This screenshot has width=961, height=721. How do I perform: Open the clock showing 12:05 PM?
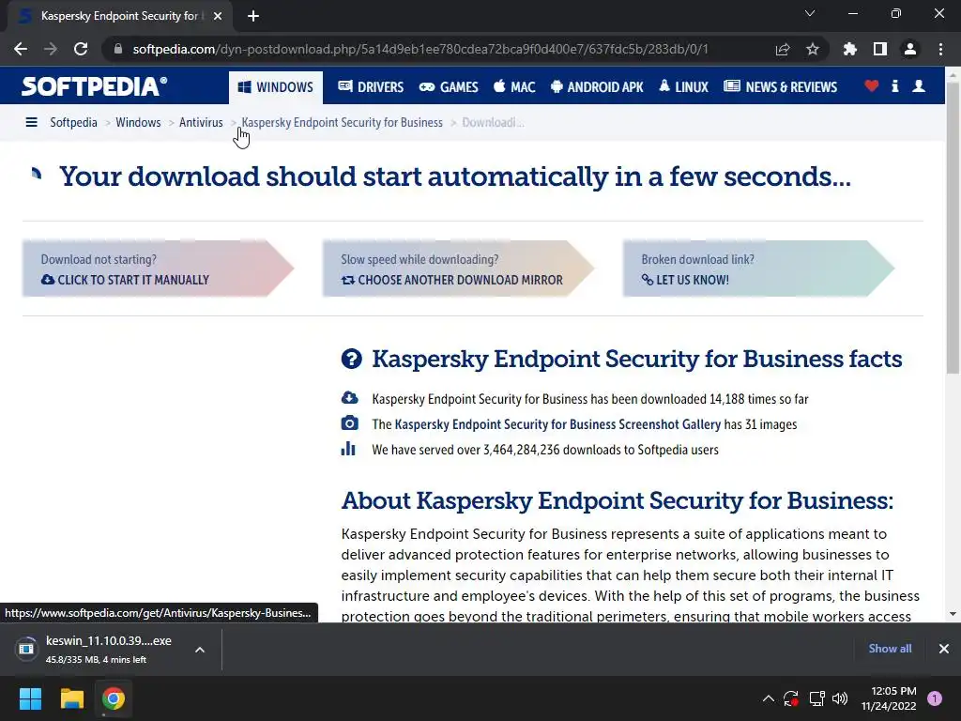click(889, 698)
